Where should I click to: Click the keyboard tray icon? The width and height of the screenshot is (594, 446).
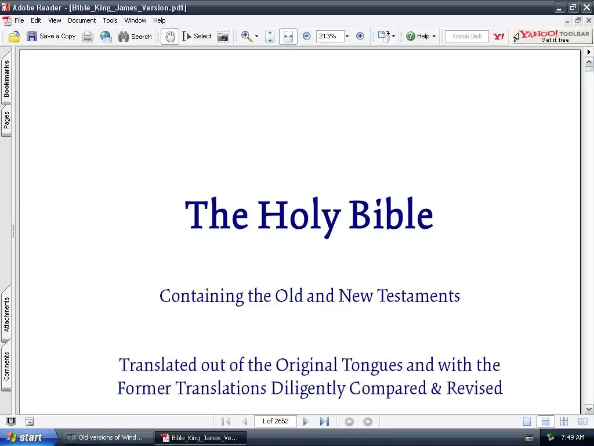pyautogui.click(x=529, y=438)
